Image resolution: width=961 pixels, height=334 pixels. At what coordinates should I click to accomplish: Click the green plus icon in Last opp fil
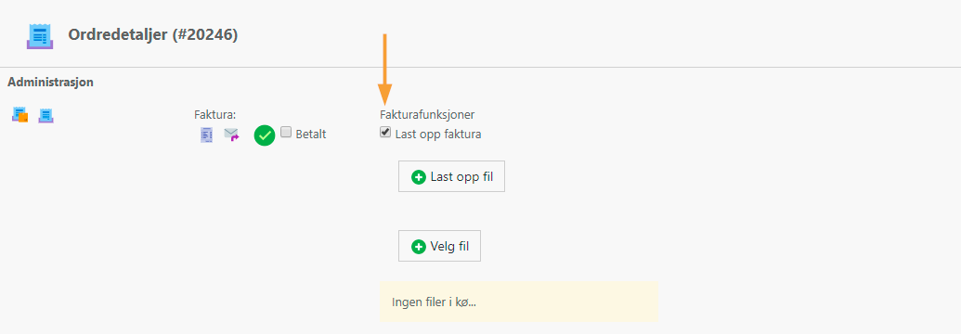click(x=419, y=177)
